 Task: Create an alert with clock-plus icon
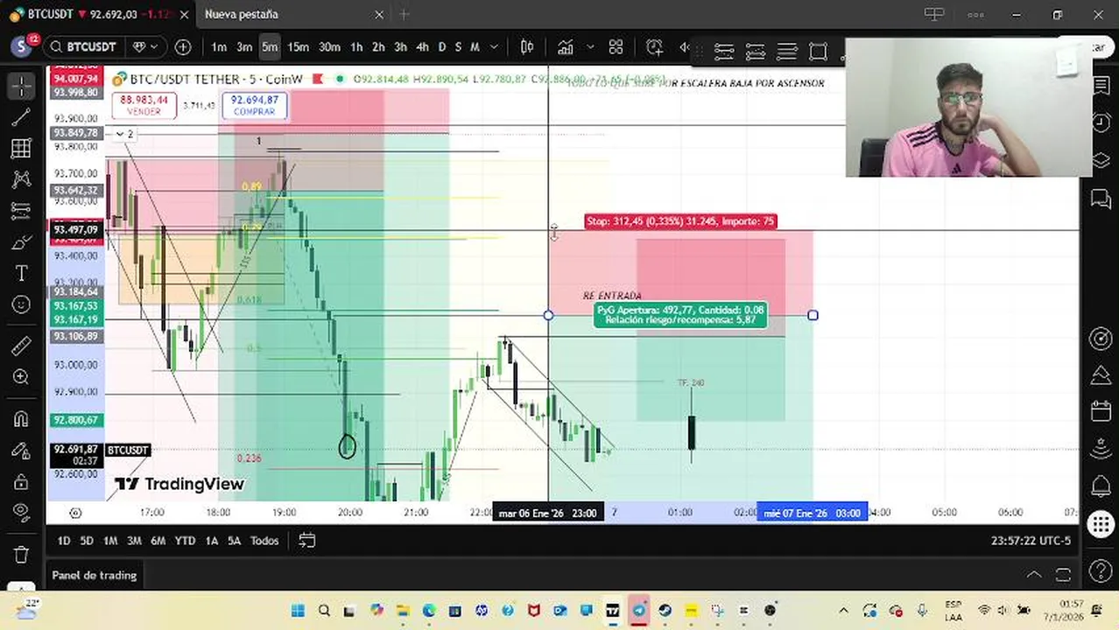click(x=655, y=46)
